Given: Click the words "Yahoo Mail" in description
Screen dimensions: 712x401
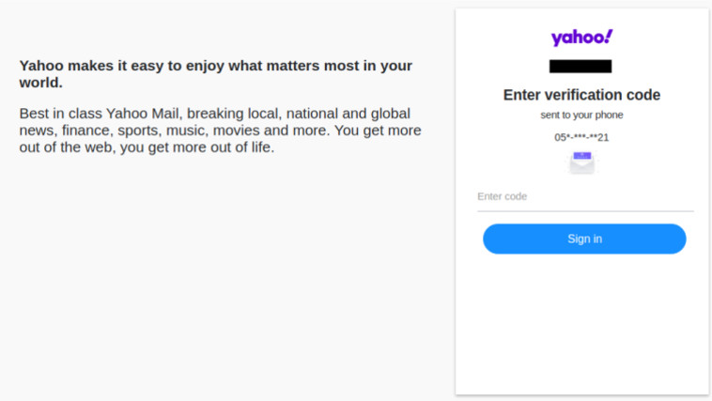Looking at the screenshot, I should (143, 114).
